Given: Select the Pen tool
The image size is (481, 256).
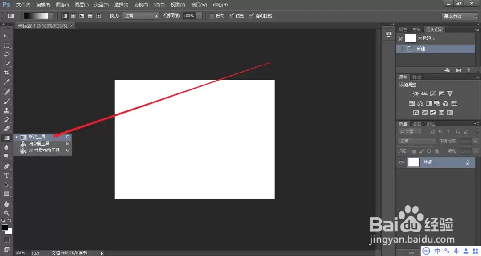Looking at the screenshot, I should (x=6, y=166).
